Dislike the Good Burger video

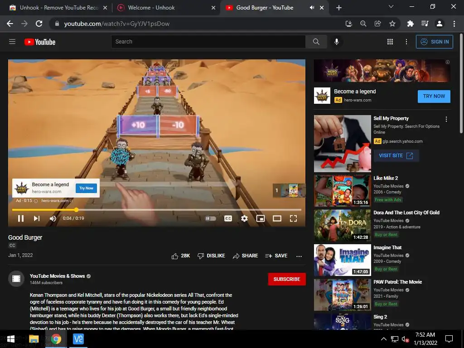coord(211,256)
